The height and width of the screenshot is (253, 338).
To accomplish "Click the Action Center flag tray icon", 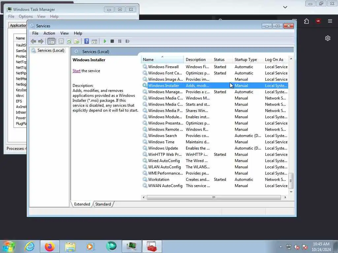I will 305,247.
